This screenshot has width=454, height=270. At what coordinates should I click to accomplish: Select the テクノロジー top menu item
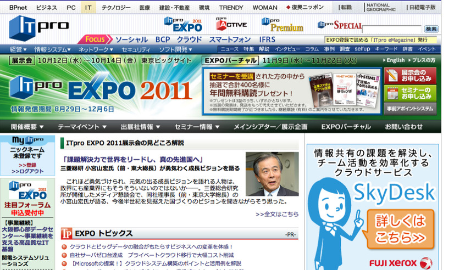116,8
